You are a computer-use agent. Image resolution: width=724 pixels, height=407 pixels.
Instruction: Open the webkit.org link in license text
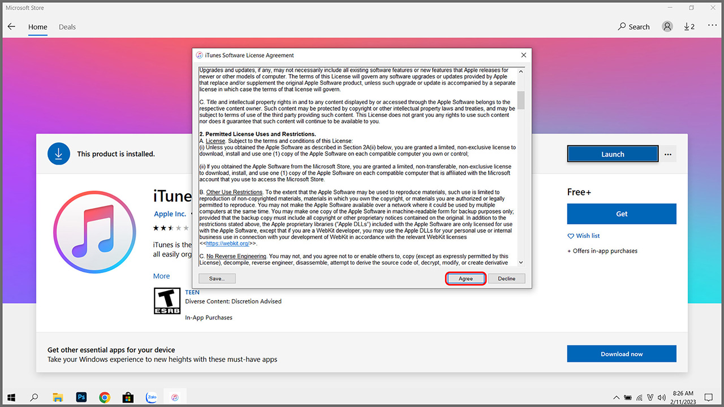[229, 244]
